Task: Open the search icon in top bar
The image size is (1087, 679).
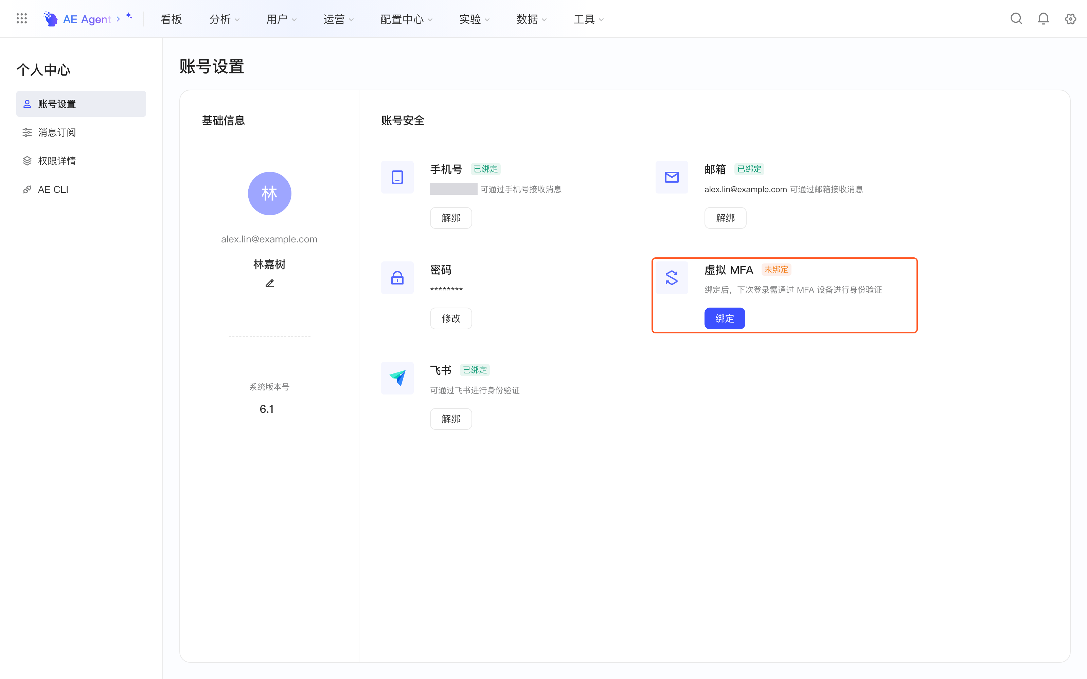Action: [1016, 18]
